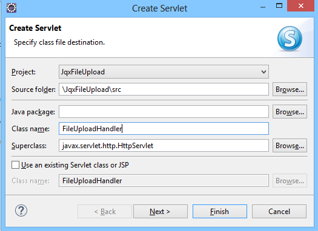Viewport: 318px width, 231px height.
Task: Click the Eclipse gear icon in title bar
Action: pyautogui.click(x=12, y=8)
